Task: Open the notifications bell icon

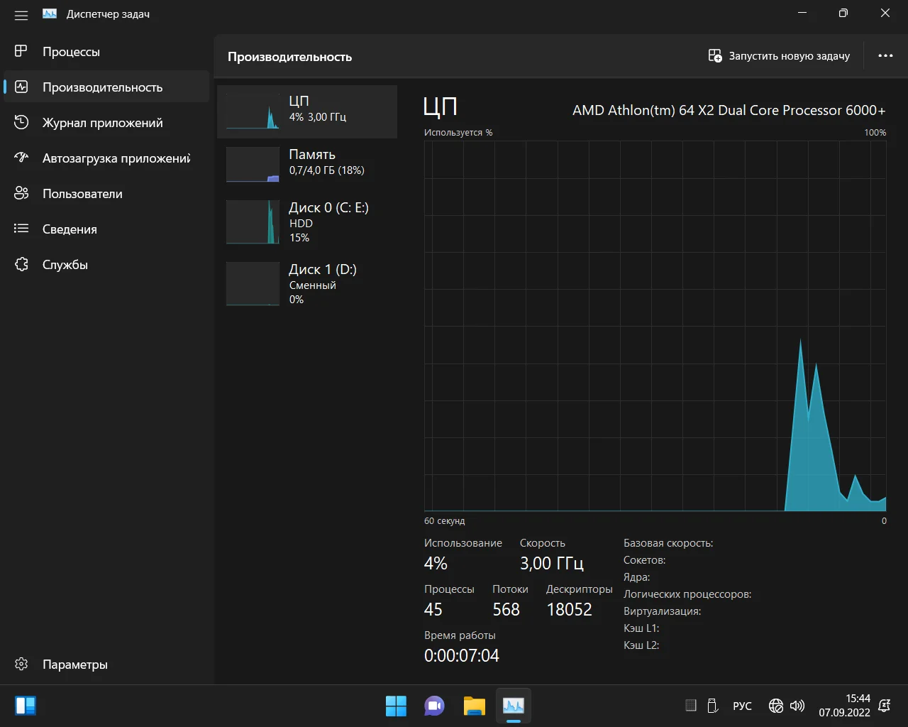Action: (885, 706)
